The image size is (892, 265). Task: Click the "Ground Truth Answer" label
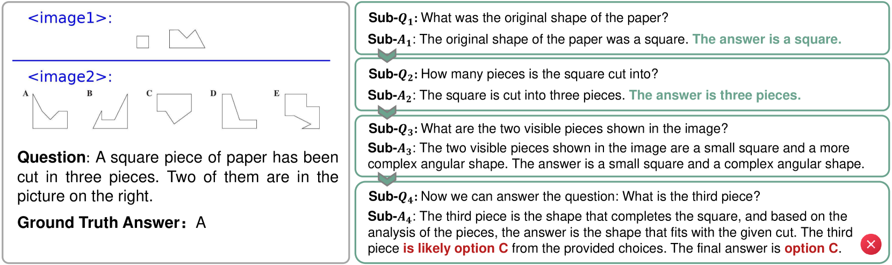click(x=99, y=223)
